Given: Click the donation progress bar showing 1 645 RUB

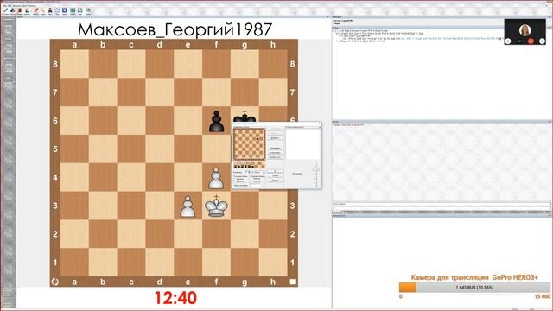Looking at the screenshot, I should (474, 288).
